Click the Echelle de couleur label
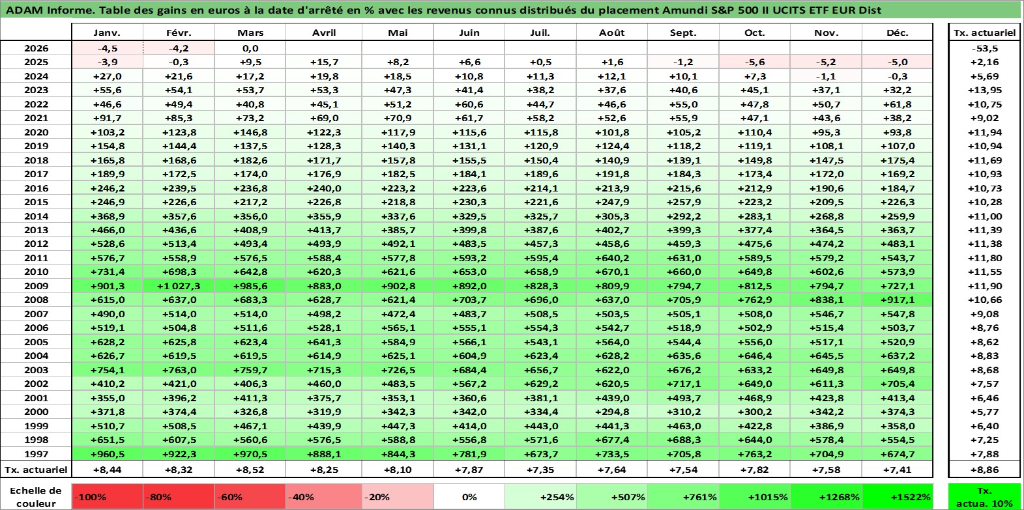 click(36, 497)
